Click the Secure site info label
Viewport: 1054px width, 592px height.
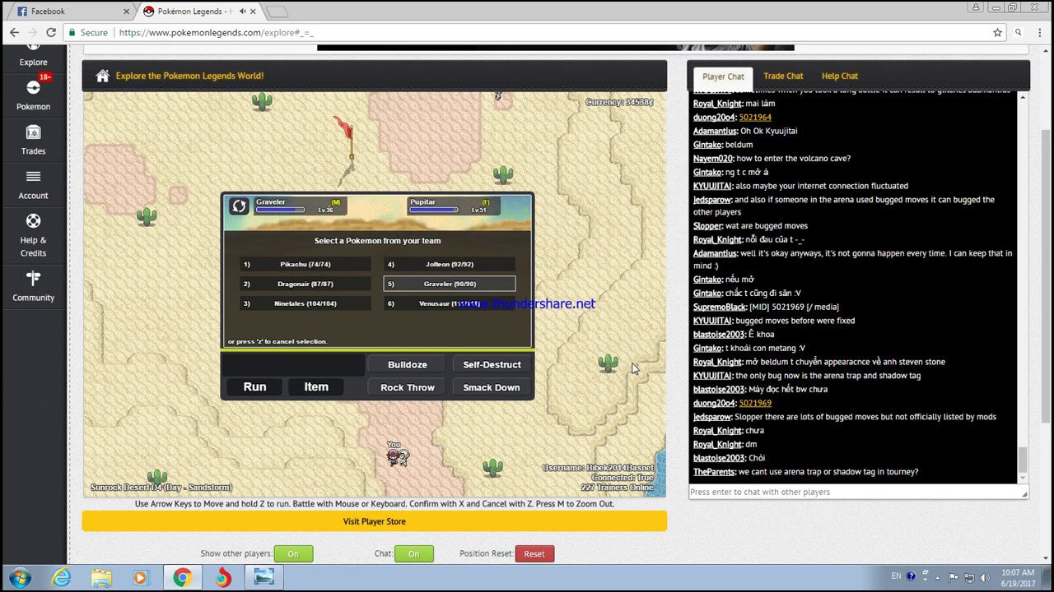(x=88, y=33)
